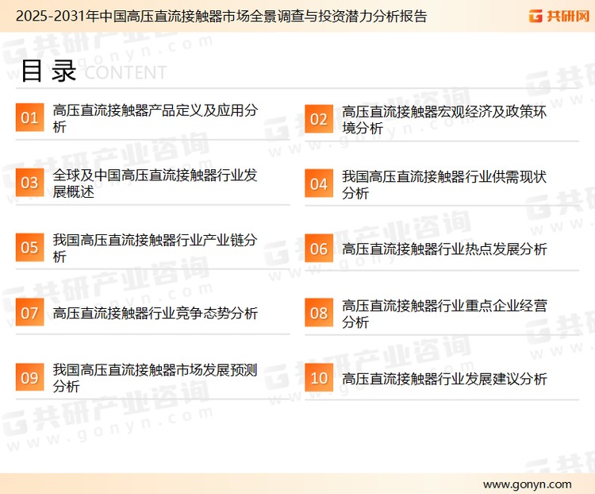Select chapter 我国高压直流接触器行业产业链分析
This screenshot has width=595, height=494.
pyautogui.click(x=155, y=248)
